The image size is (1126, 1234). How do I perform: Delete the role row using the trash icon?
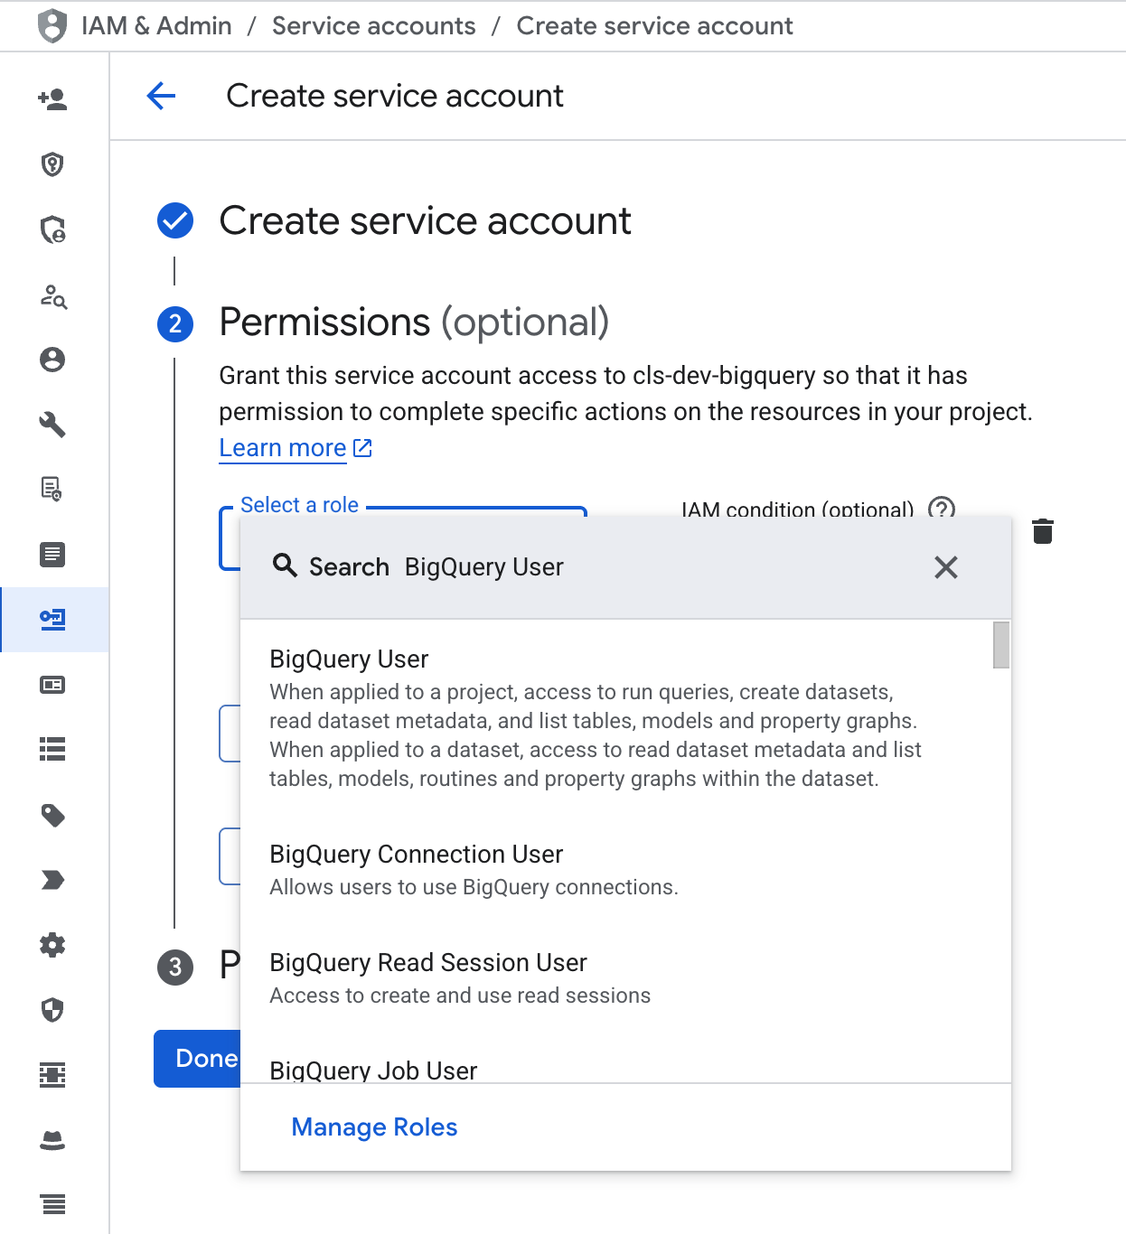click(1043, 532)
